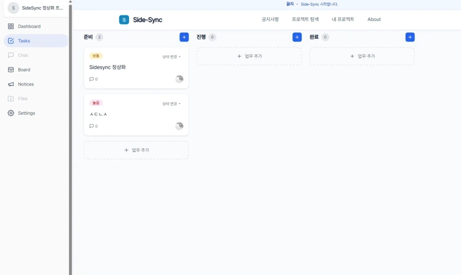Click the Side-Sync brand name

[148, 19]
